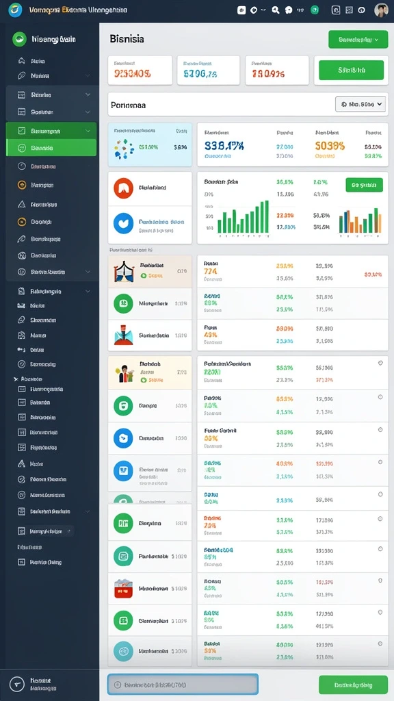Select the radio circle on first lower table row
Image resolution: width=394 pixels, height=701 pixels.
click(x=380, y=363)
